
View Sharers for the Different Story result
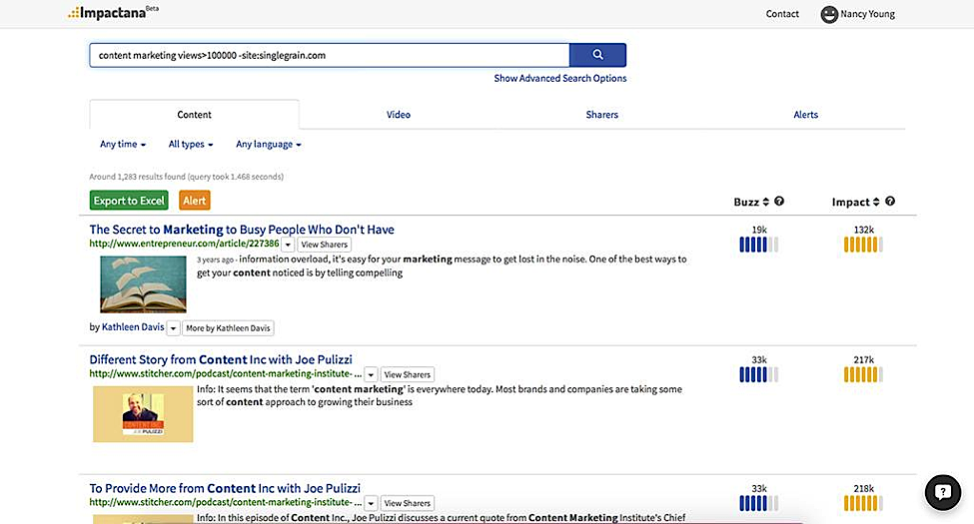pyautogui.click(x=407, y=375)
